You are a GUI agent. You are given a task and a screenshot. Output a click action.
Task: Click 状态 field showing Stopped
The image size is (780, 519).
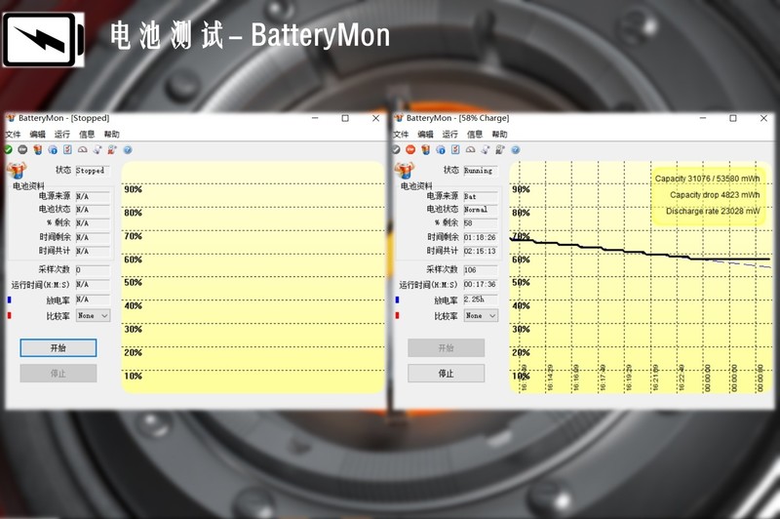pyautogui.click(x=93, y=170)
